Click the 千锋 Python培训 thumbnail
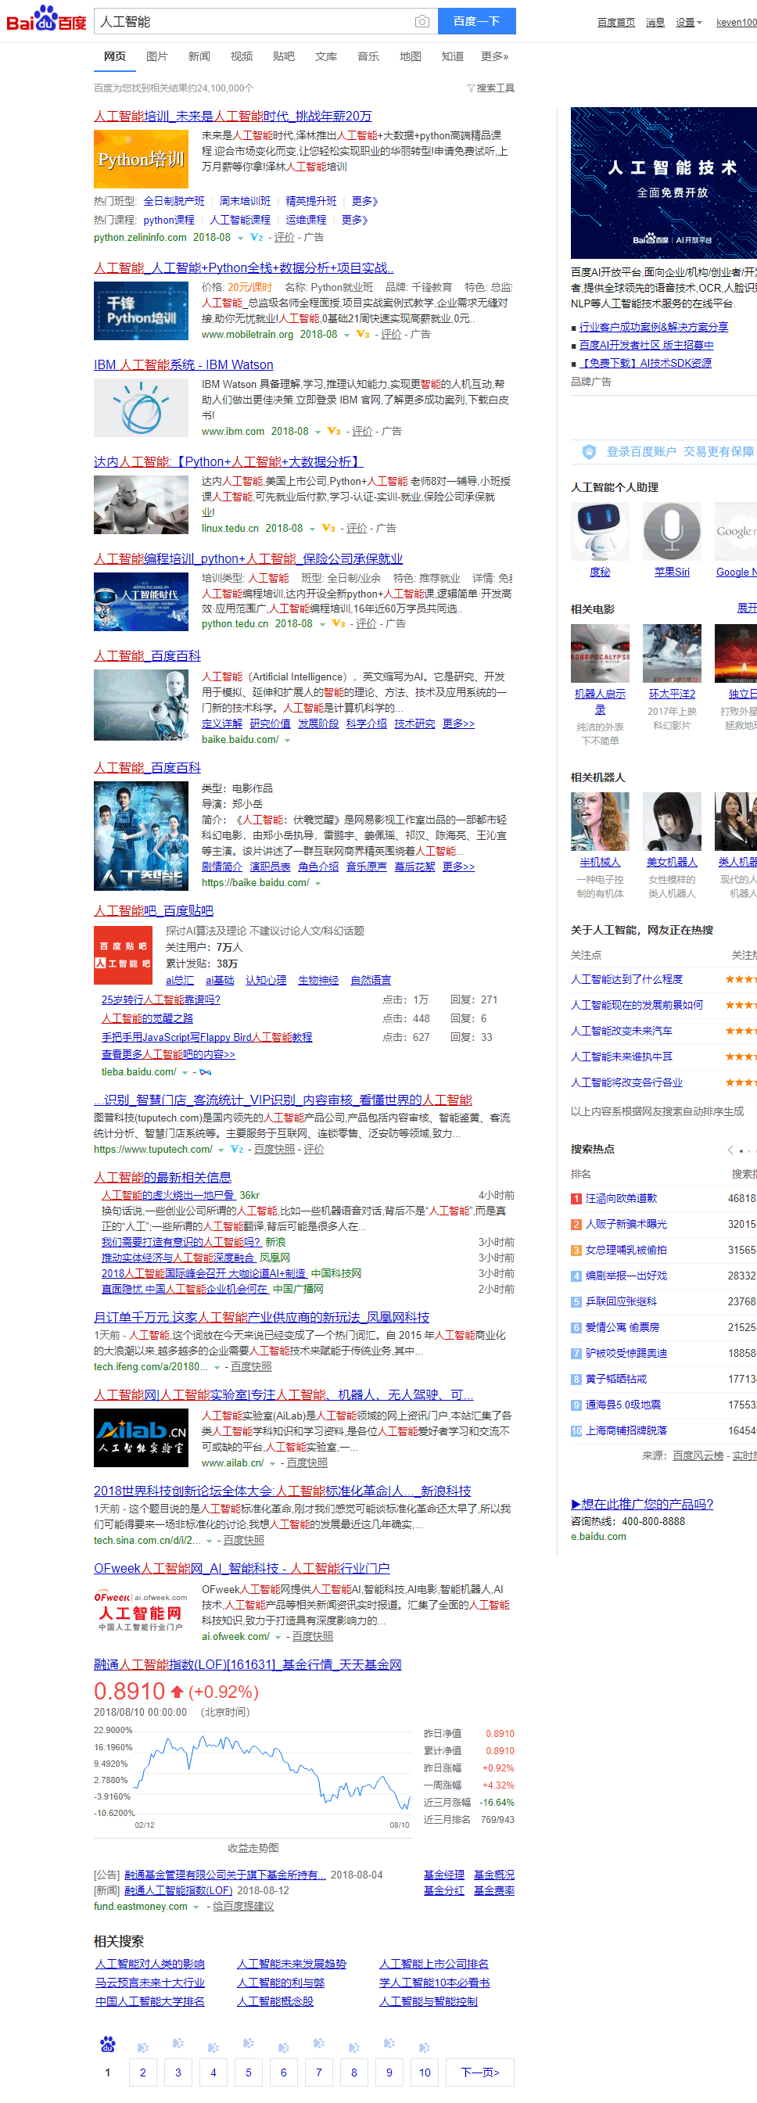Viewport: 757px width, 2103px height. [x=142, y=310]
